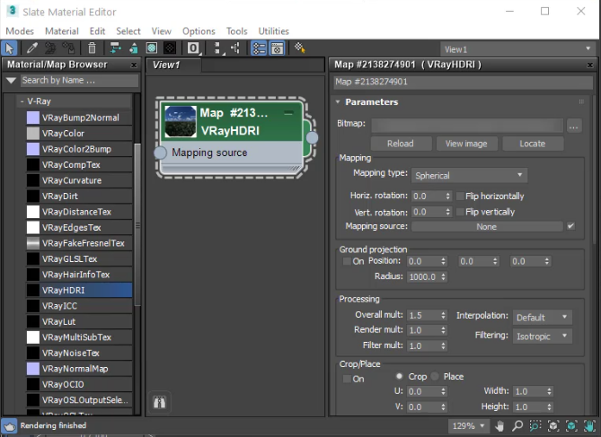This screenshot has width=601, height=437.
Task: Click the Locate button
Action: click(533, 144)
